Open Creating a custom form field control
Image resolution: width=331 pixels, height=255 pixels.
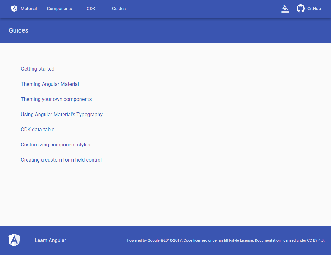click(61, 160)
